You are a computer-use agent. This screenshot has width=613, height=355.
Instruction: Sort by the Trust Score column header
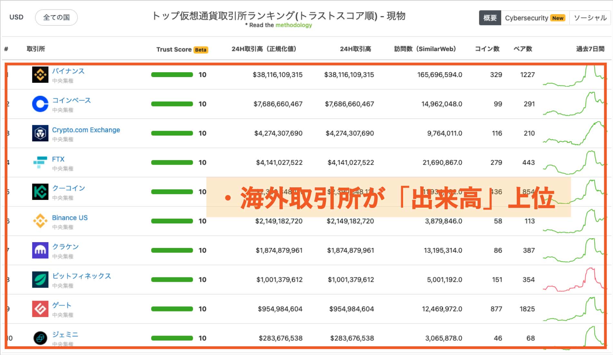click(x=174, y=49)
